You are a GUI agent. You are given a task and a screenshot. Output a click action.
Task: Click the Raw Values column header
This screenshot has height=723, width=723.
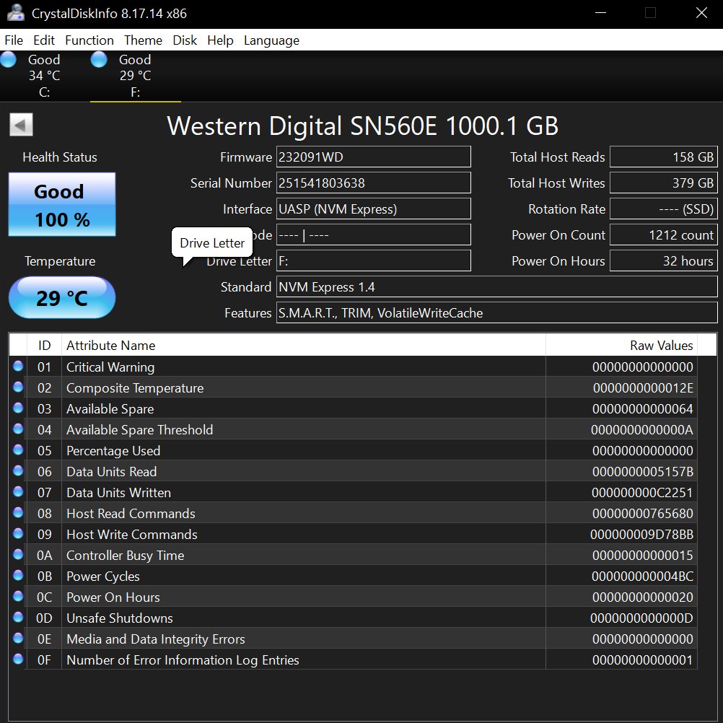click(x=621, y=346)
